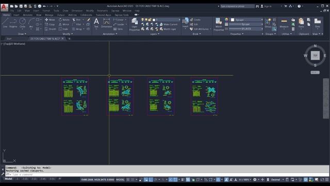Click the Match Properties tool
This screenshot has width=330, height=186.
coord(219,24)
